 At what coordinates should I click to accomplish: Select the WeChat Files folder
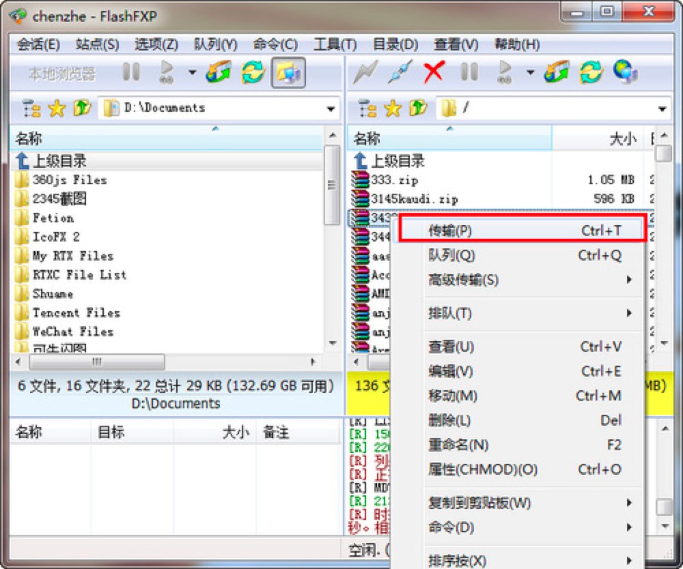point(64,332)
